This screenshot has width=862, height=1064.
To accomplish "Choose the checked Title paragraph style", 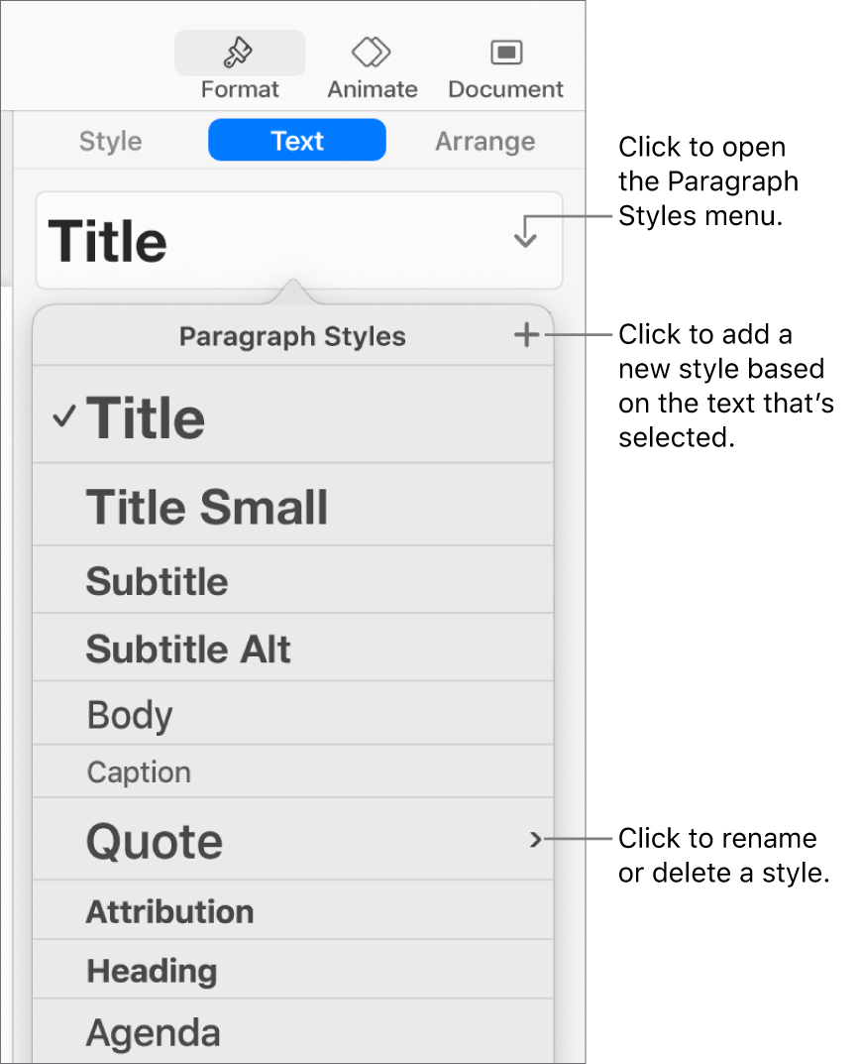I will pyautogui.click(x=147, y=417).
